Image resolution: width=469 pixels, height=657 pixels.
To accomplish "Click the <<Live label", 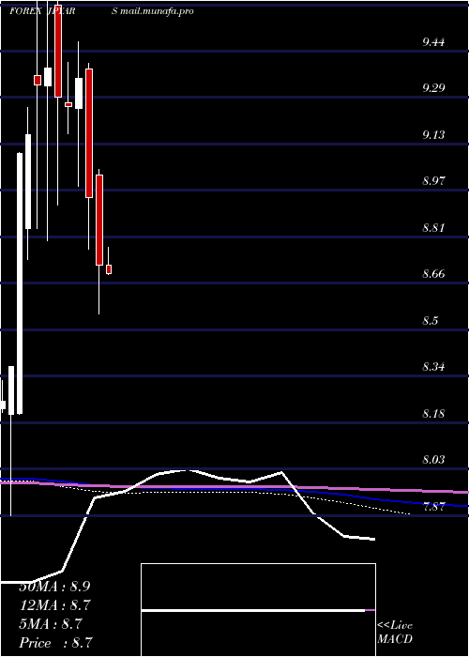I will (x=395, y=626).
